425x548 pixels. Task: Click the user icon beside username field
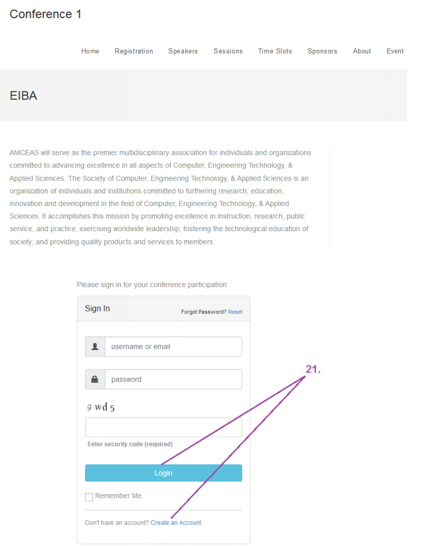point(95,346)
